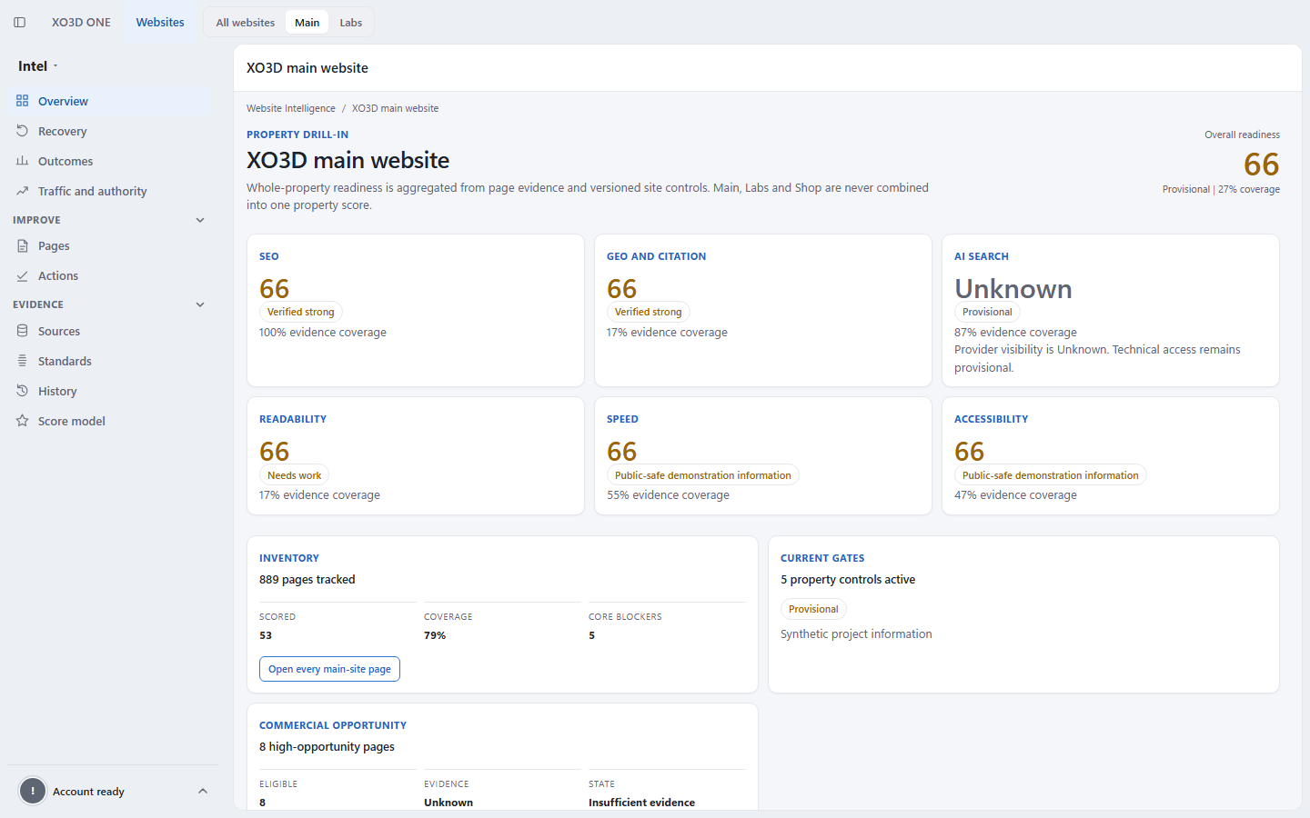The height and width of the screenshot is (818, 1310).
Task: Click the Standards list icon
Action: [23, 361]
